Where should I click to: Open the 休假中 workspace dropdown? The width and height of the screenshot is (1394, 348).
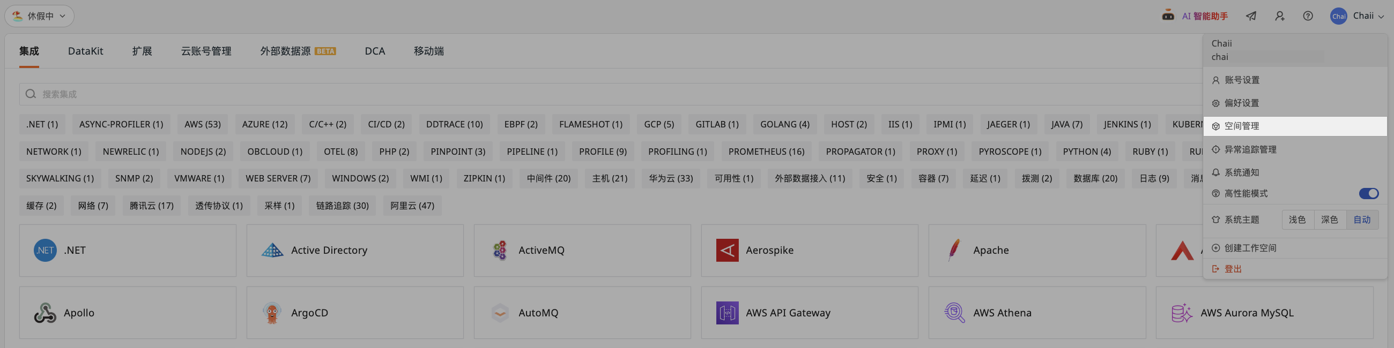coord(40,16)
